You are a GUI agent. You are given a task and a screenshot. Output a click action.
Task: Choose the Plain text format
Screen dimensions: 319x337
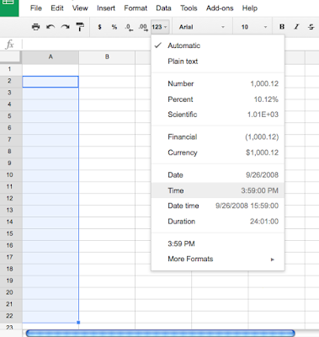coord(217,62)
